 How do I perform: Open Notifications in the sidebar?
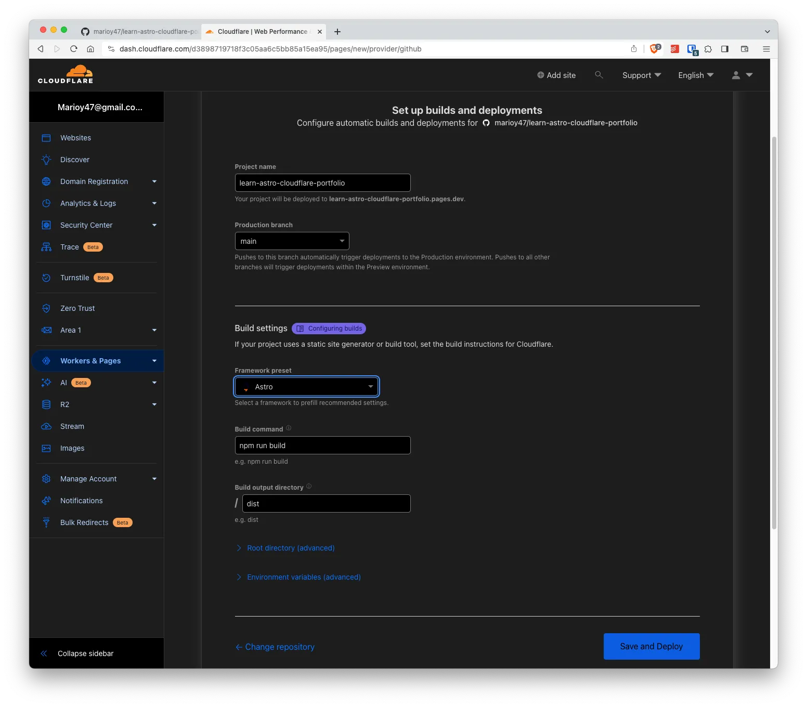tap(82, 501)
